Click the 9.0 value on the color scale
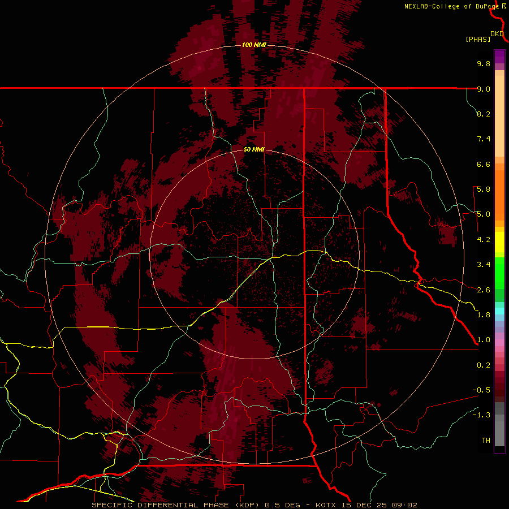Screen dimensions: 509x509 [x=484, y=89]
